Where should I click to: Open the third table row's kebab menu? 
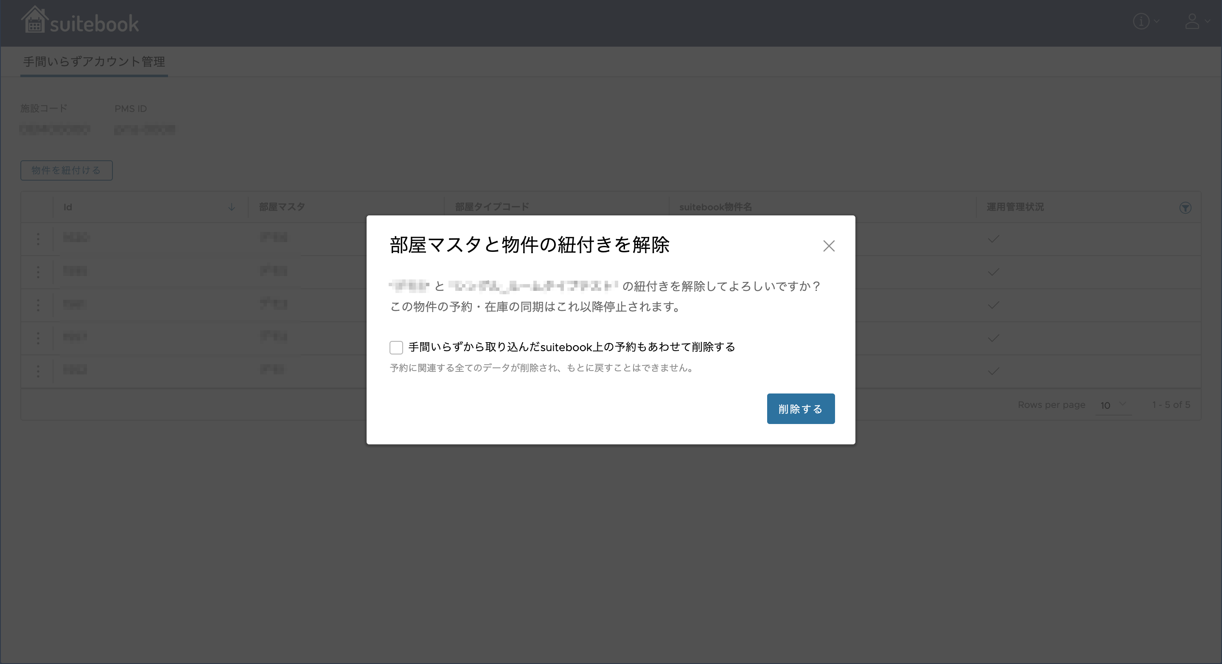coord(38,305)
